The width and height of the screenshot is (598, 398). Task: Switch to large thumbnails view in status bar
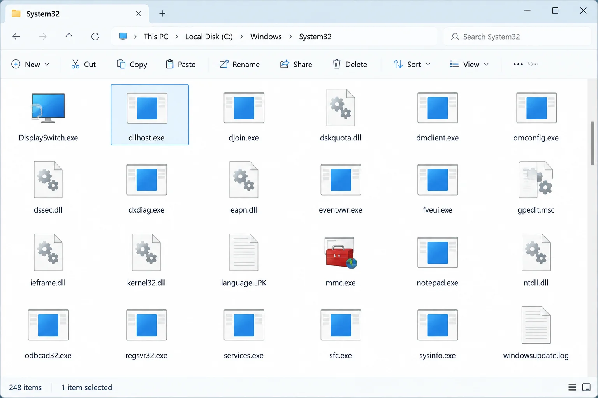click(586, 387)
